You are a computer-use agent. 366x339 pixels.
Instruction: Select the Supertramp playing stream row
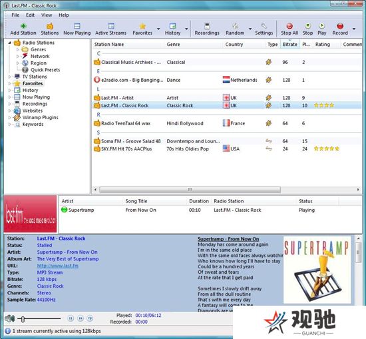coord(210,210)
